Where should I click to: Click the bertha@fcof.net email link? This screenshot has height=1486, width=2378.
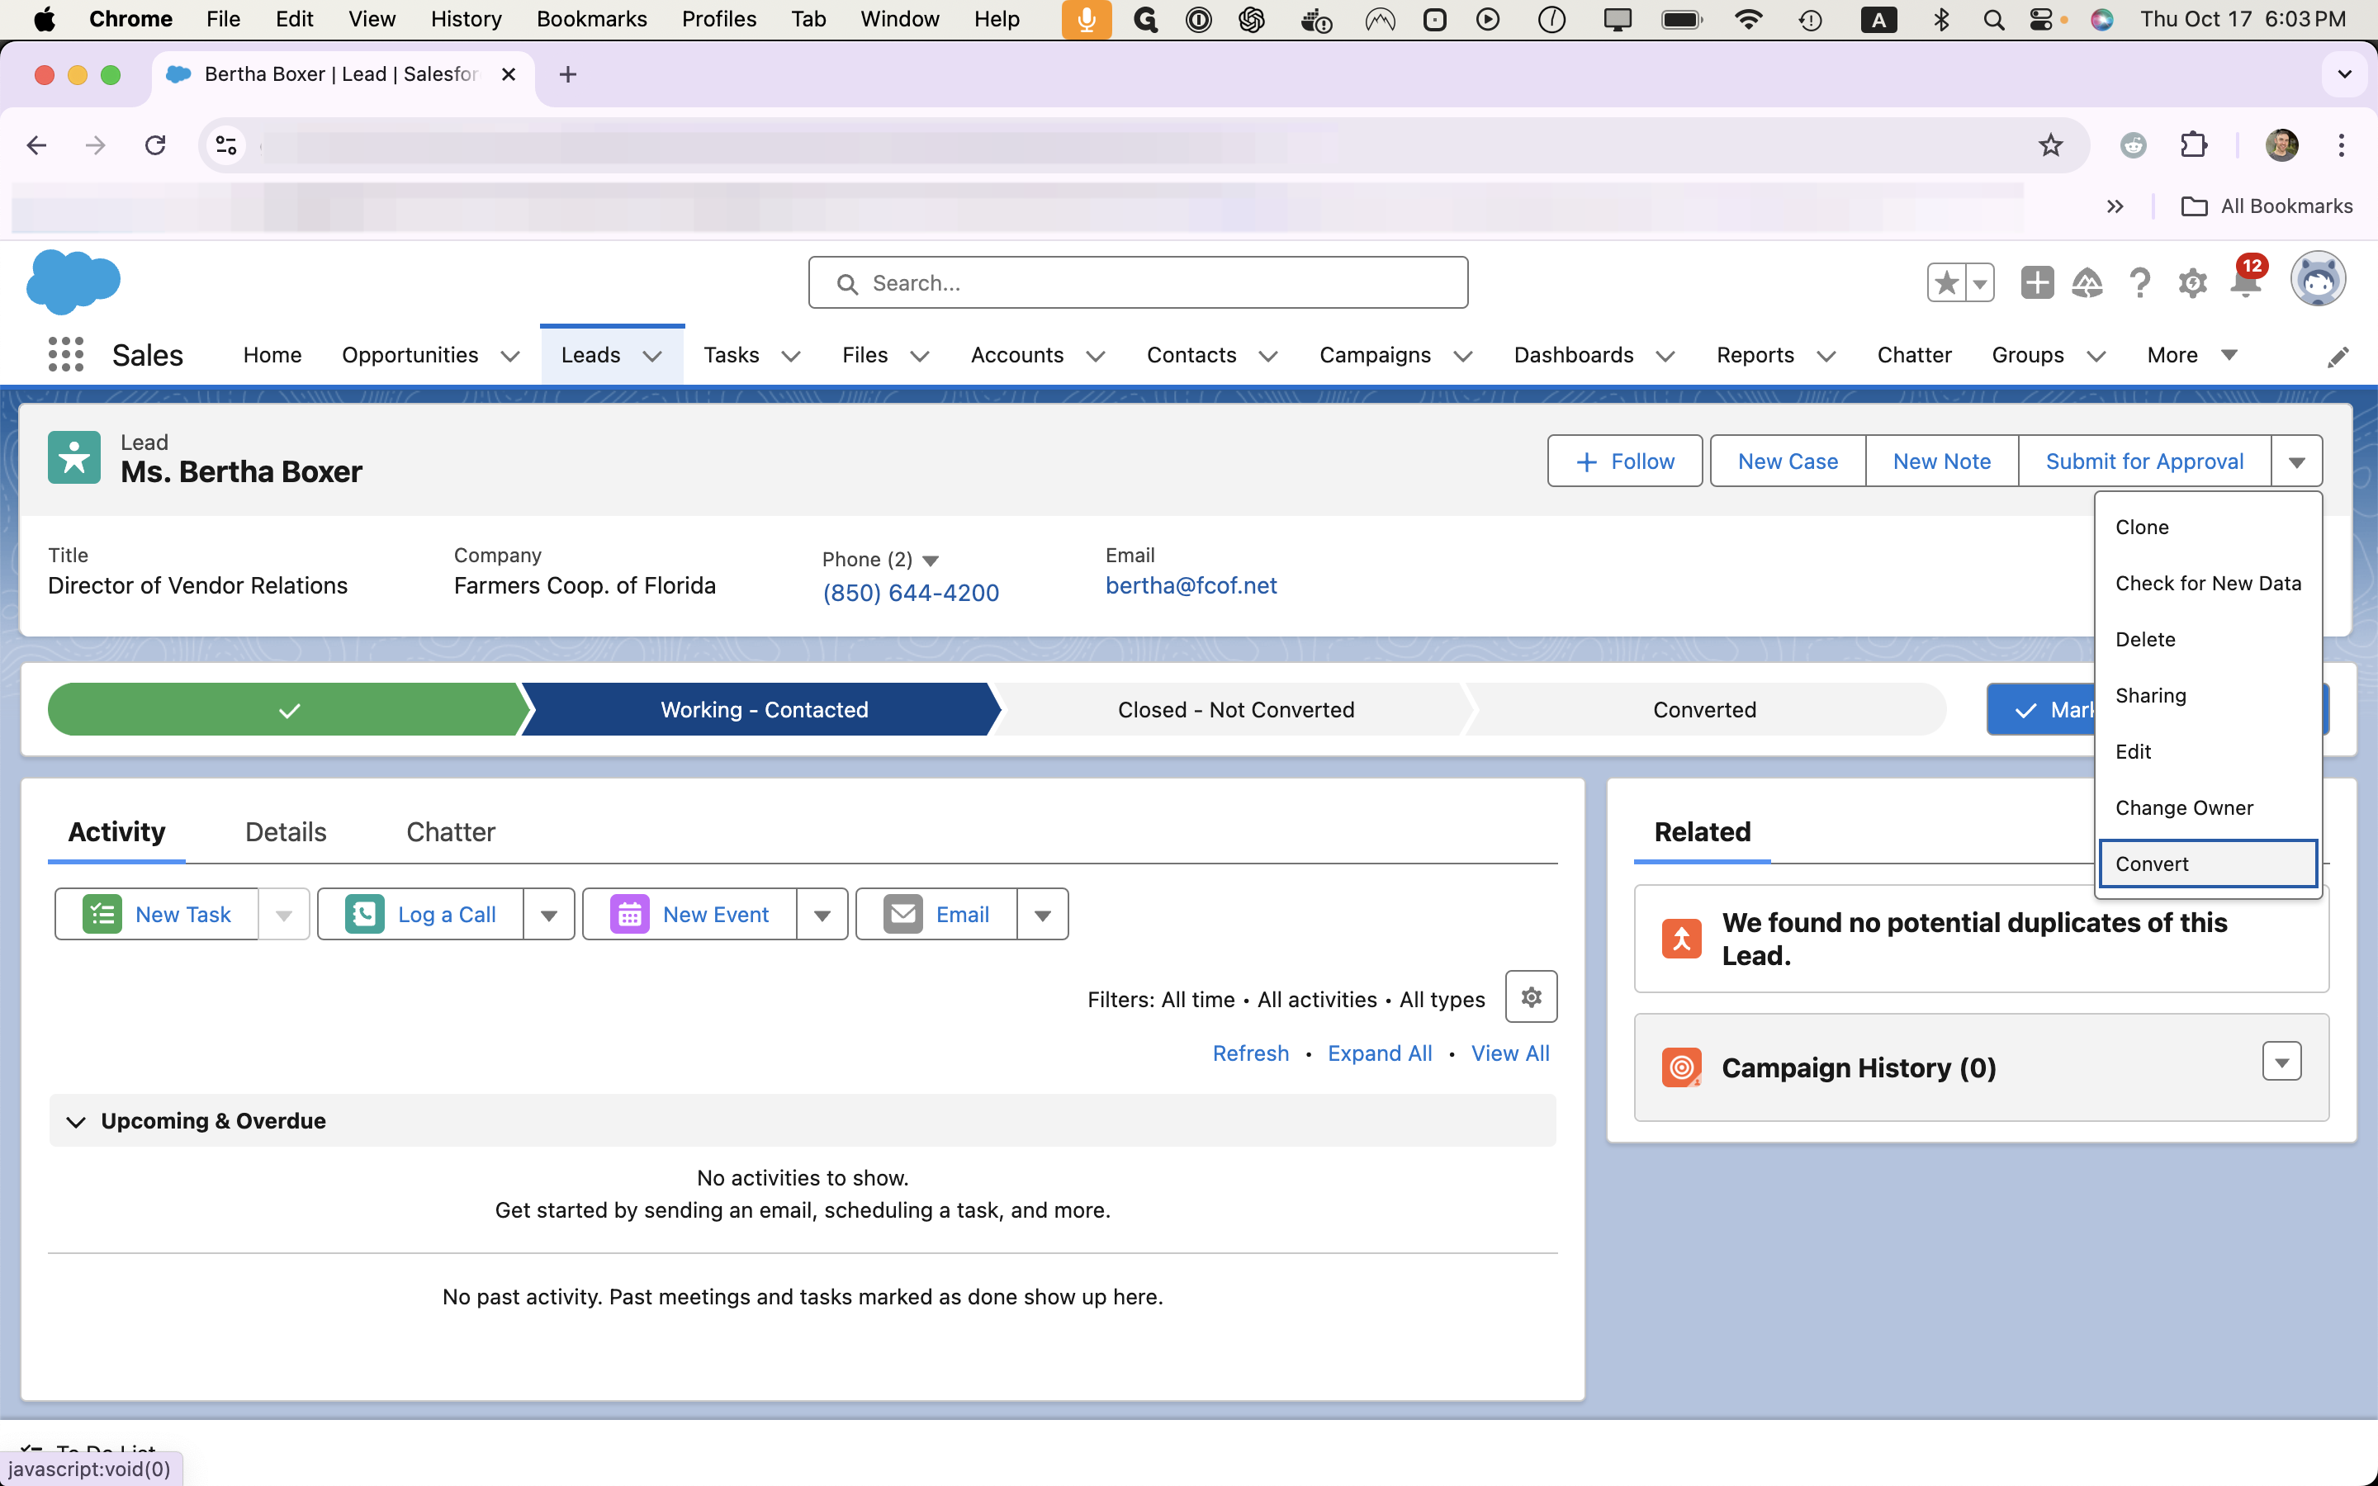1188,585
